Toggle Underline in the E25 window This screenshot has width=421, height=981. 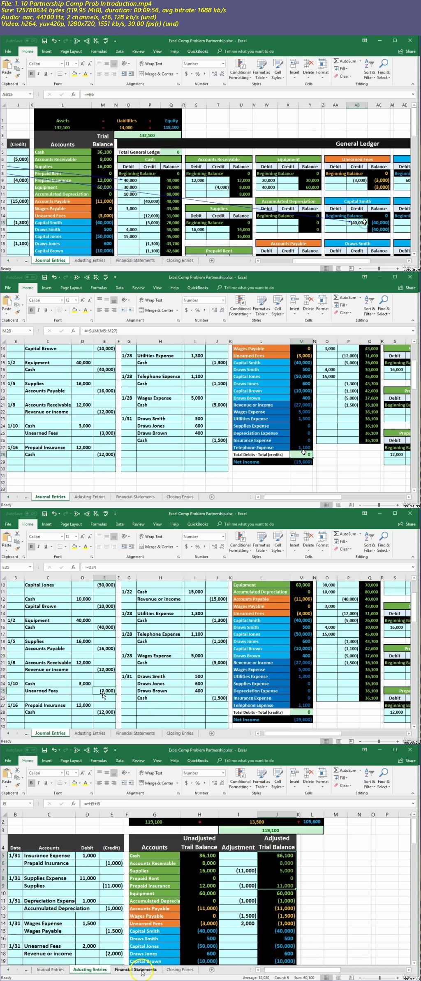click(46, 547)
